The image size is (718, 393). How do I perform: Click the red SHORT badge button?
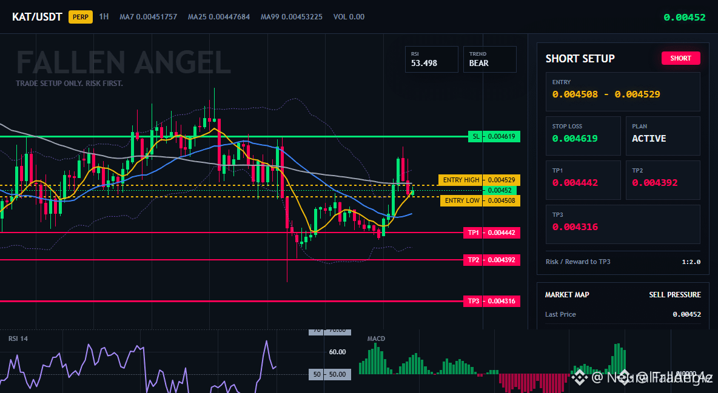pos(680,58)
